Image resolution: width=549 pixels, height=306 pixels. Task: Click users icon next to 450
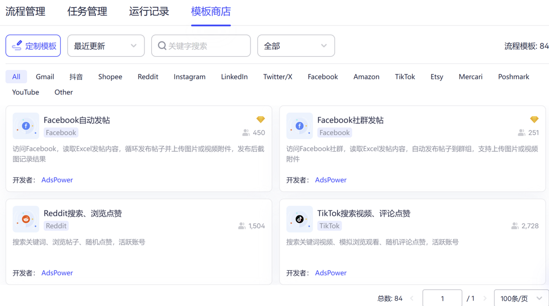pyautogui.click(x=246, y=133)
